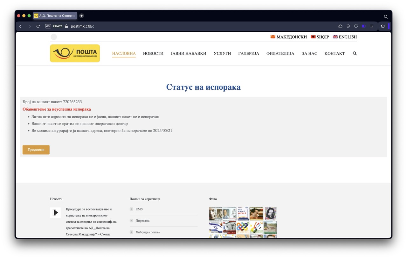Bookmark page with the heart icon
407x258 pixels.
tap(356, 26)
